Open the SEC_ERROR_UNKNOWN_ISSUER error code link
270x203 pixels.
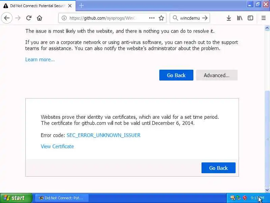click(x=104, y=135)
